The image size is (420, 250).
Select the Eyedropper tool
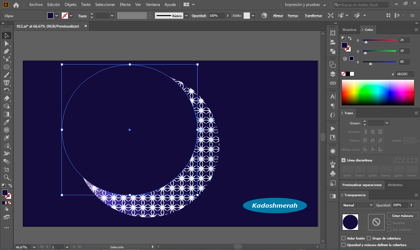[x=7, y=122]
